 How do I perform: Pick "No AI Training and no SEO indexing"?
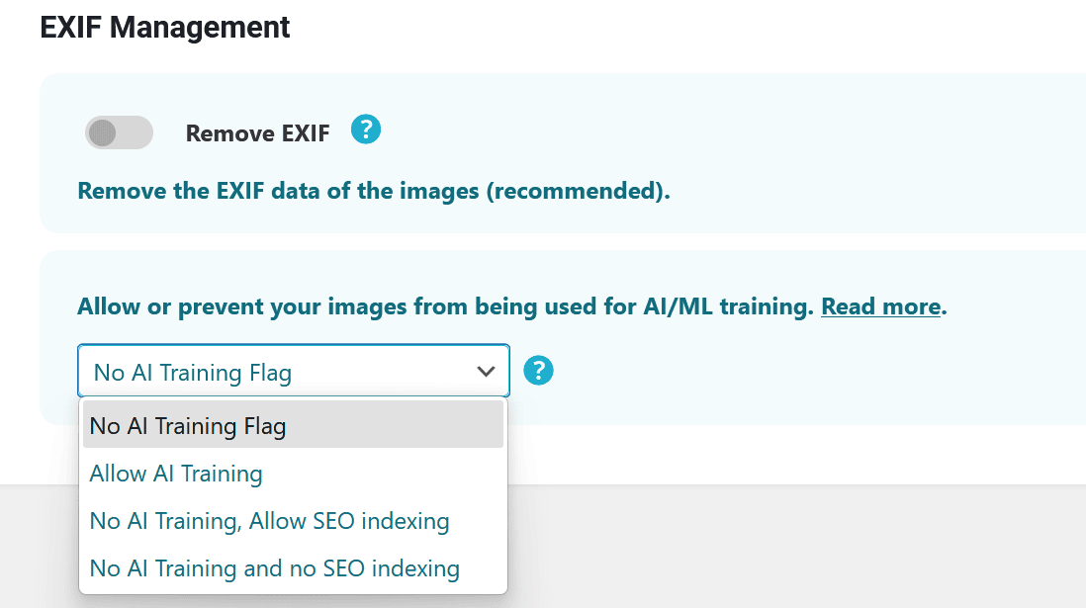[274, 568]
